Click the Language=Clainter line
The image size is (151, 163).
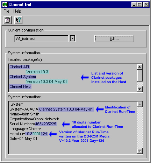[x=25, y=129]
